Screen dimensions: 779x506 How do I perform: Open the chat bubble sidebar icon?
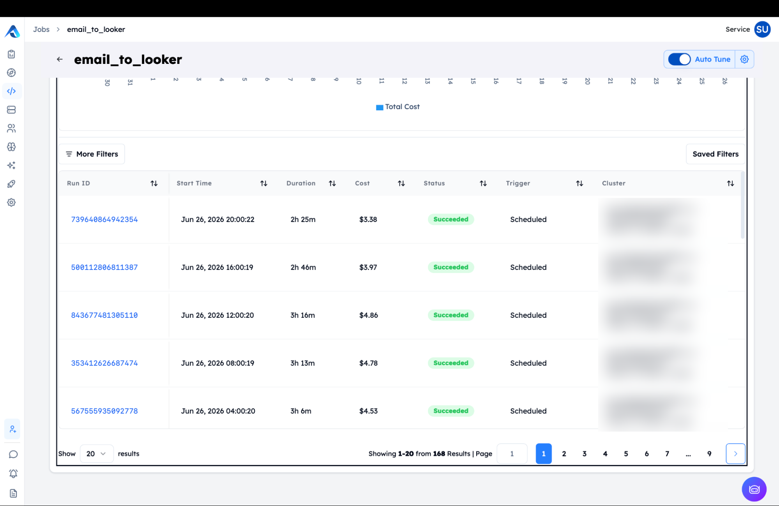pos(13,454)
